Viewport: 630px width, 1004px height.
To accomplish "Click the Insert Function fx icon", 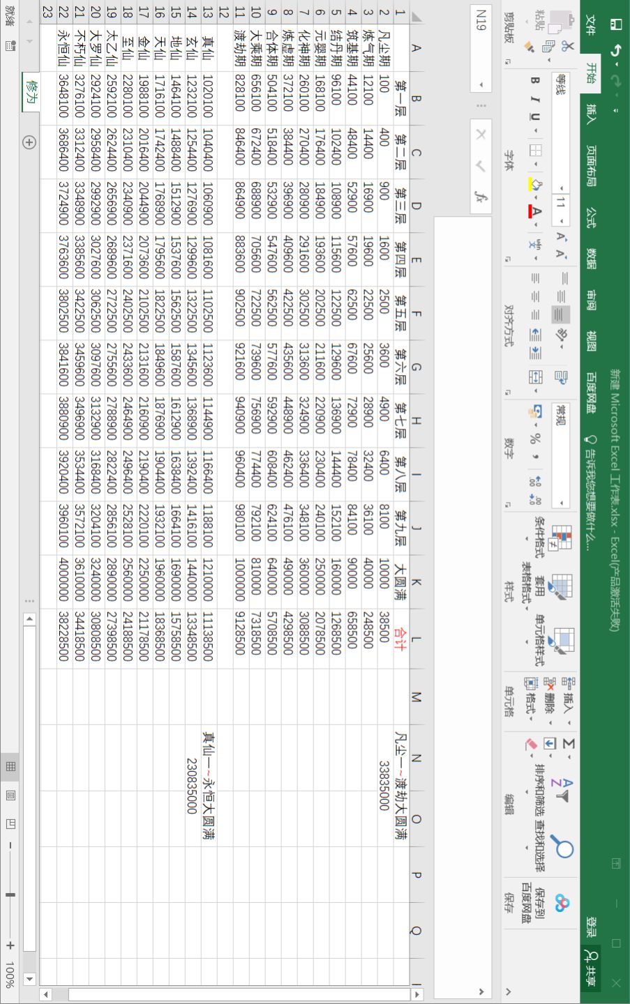I will [480, 196].
